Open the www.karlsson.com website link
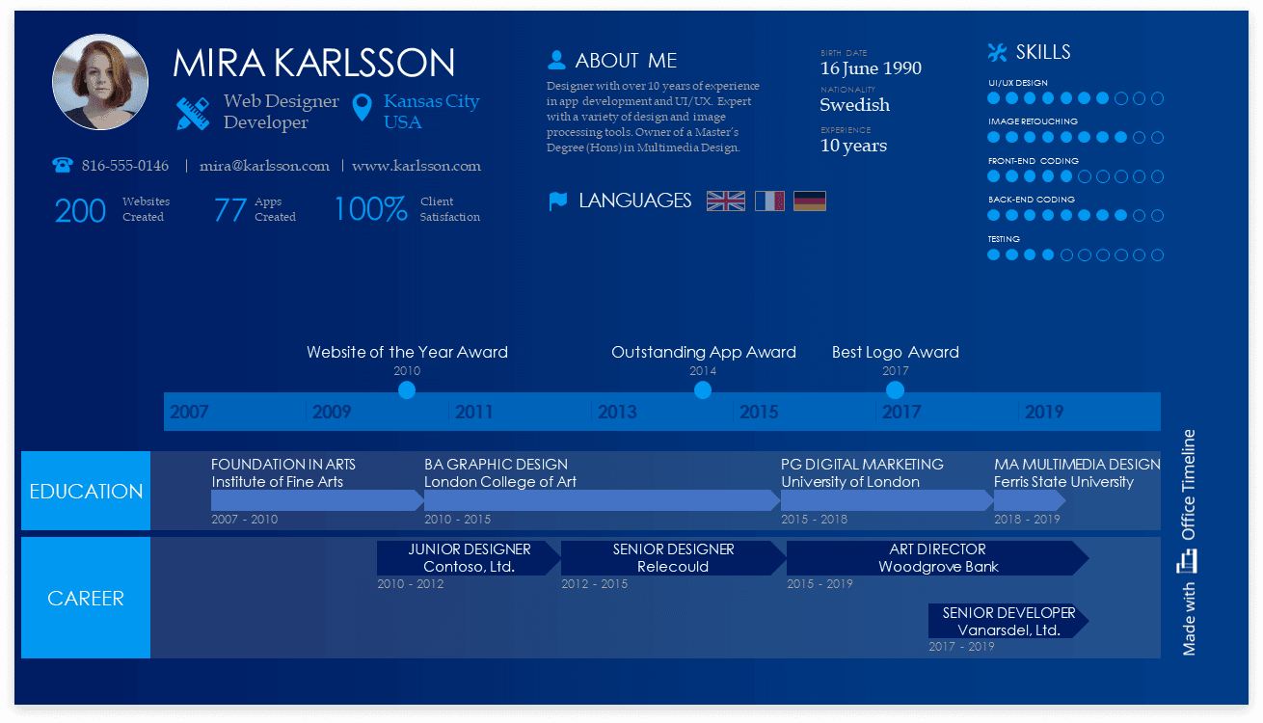This screenshot has height=723, width=1263. (x=417, y=166)
